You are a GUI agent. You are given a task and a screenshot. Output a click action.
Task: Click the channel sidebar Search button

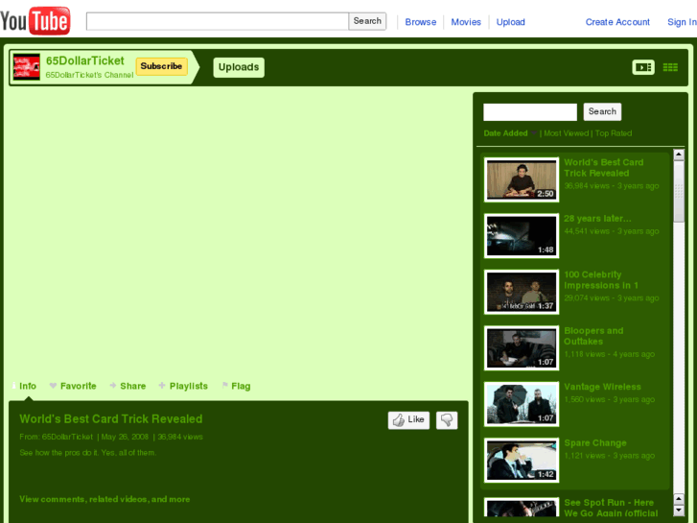click(x=602, y=111)
